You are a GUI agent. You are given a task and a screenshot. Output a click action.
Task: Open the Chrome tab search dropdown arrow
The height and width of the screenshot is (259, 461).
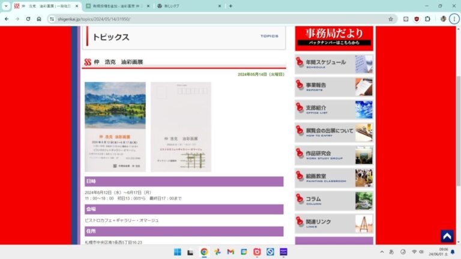click(x=6, y=6)
